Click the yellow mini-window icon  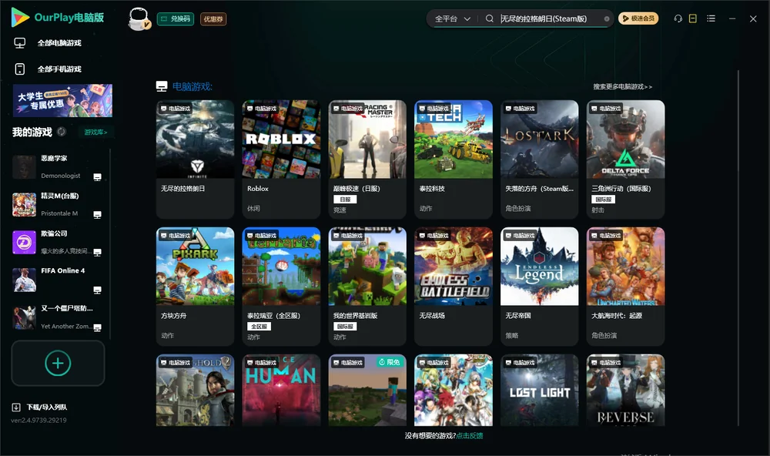point(692,18)
